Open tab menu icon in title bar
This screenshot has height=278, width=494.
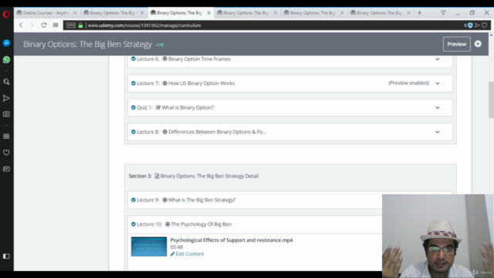[443, 12]
